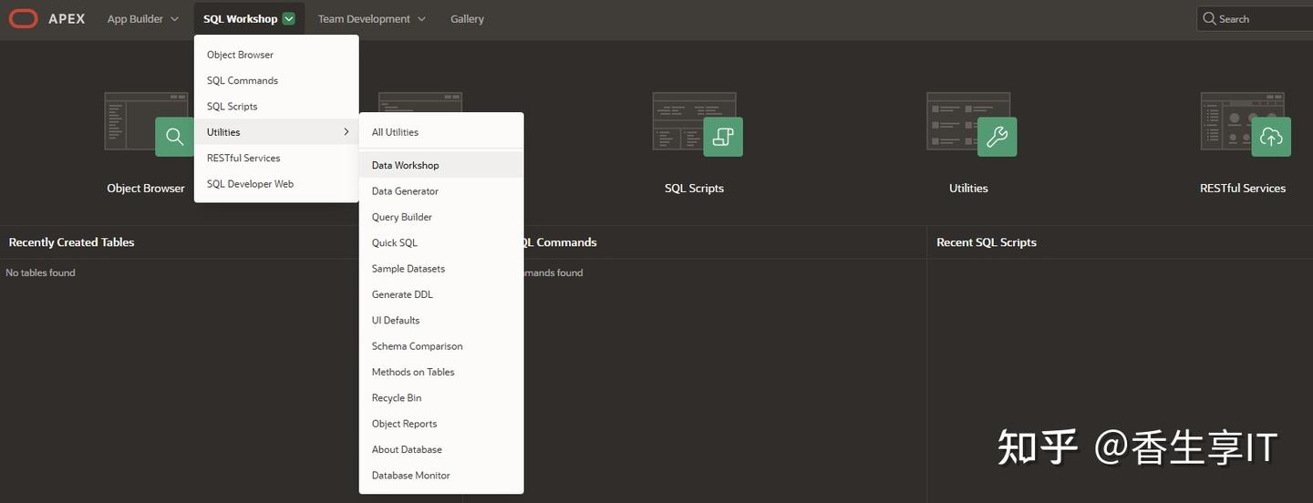This screenshot has width=1313, height=503.
Task: Choose Database Monitor in submenu
Action: point(441,475)
